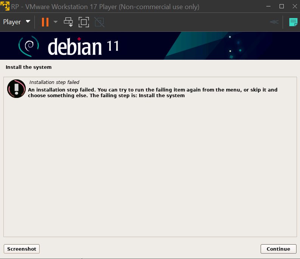Collapse the toolbar devices chevron
Viewport: 300px width, 259px height.
pos(274,22)
